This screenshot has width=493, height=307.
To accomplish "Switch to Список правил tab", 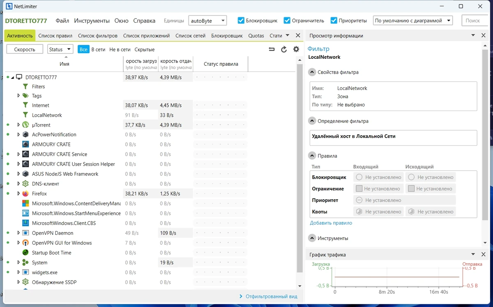I will tap(55, 36).
